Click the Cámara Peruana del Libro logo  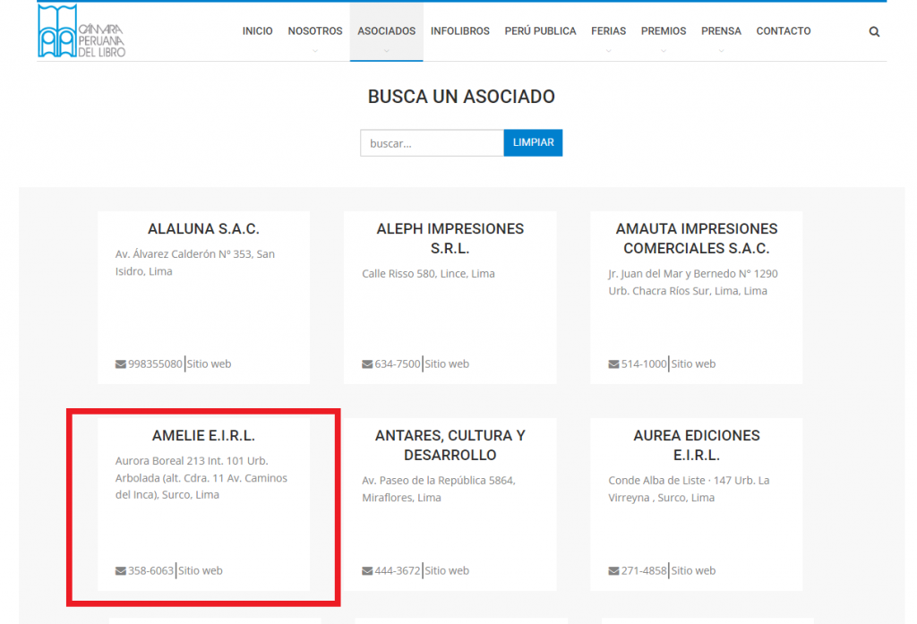pos(81,31)
